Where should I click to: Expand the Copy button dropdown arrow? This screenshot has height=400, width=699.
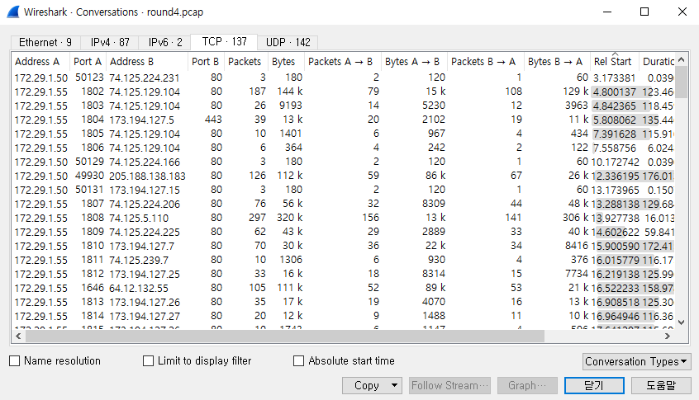394,385
